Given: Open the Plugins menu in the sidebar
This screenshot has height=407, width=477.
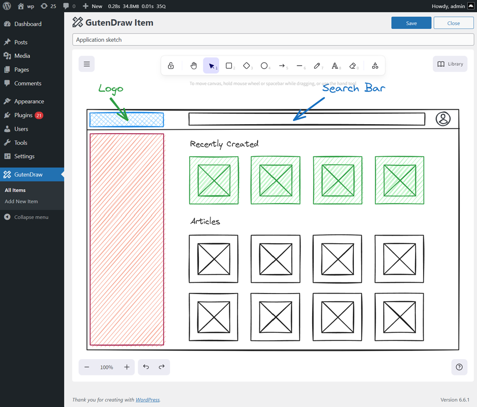Looking at the screenshot, I should pyautogui.click(x=23, y=115).
